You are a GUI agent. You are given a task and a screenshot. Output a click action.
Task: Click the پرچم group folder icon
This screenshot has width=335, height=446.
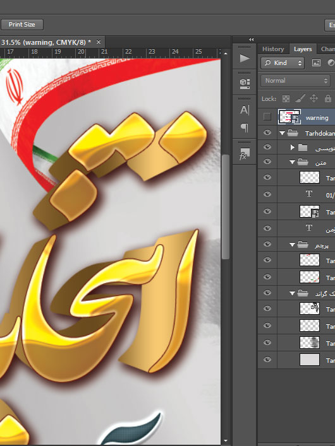click(303, 244)
